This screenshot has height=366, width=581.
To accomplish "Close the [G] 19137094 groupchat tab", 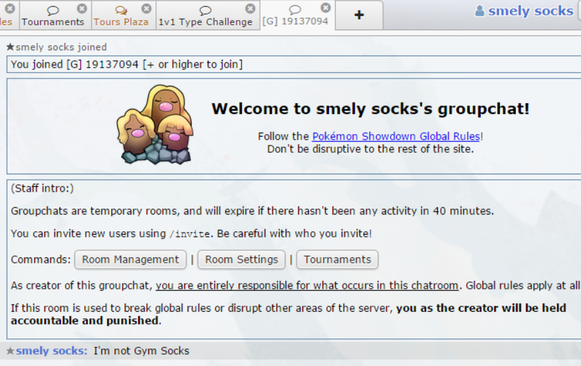I will [326, 8].
